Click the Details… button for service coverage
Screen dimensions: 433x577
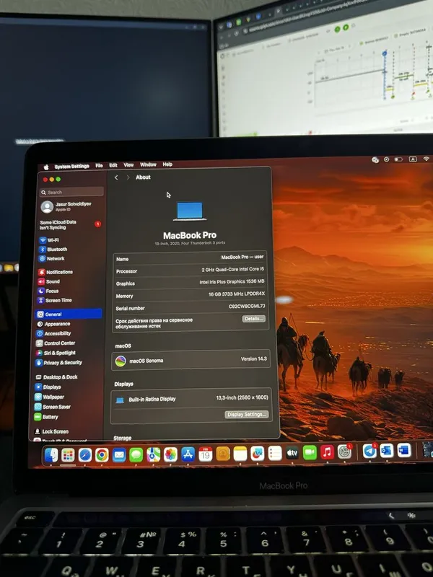(x=254, y=319)
